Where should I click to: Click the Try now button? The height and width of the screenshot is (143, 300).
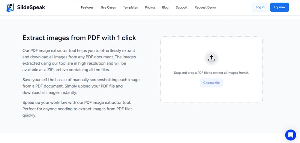[x=279, y=7]
